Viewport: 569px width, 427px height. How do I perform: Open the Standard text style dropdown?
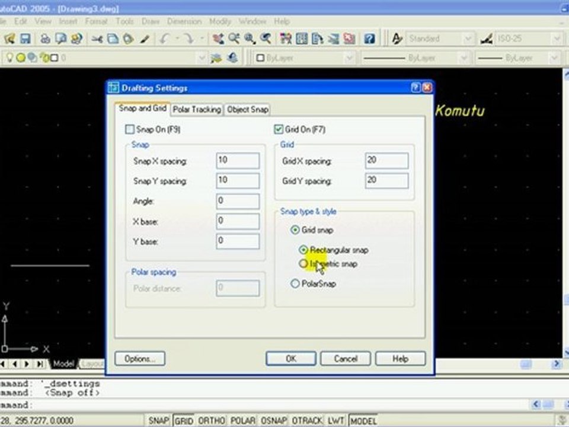click(x=468, y=39)
